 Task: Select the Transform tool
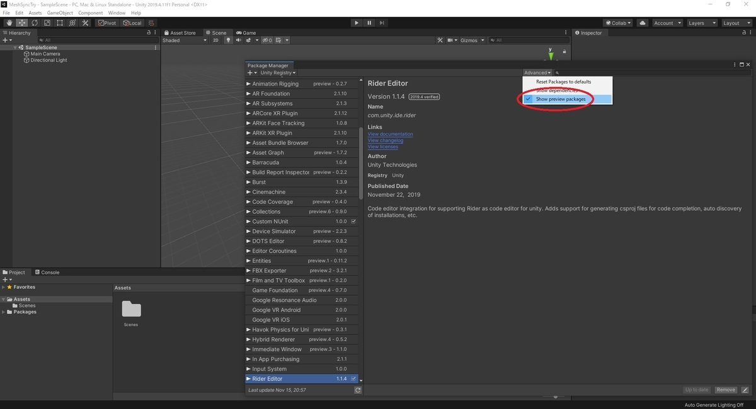click(x=72, y=23)
